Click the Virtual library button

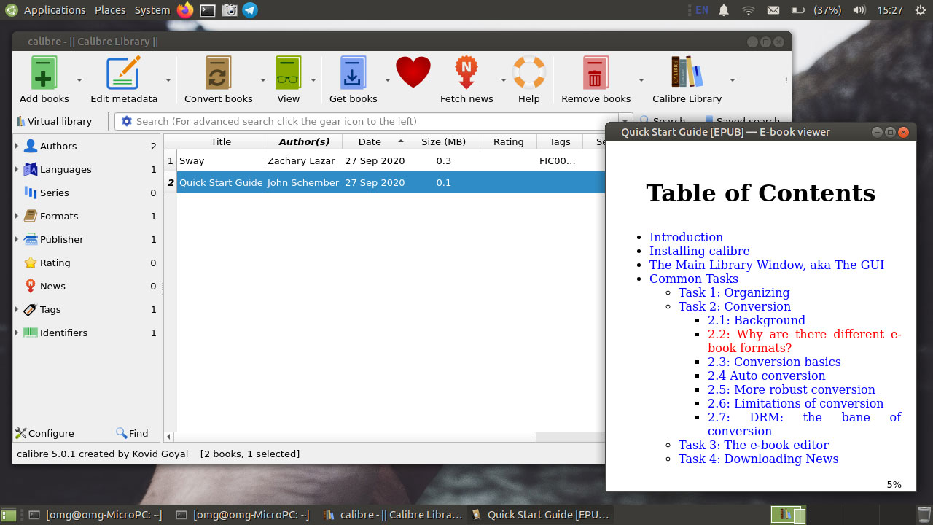(x=54, y=121)
